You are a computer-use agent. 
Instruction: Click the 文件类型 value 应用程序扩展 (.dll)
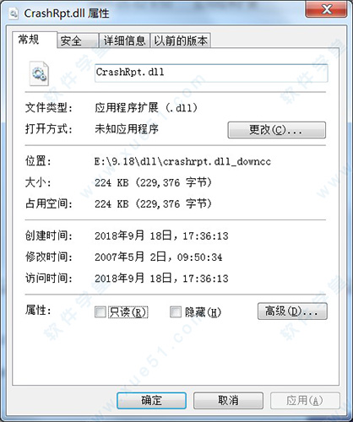tap(146, 108)
